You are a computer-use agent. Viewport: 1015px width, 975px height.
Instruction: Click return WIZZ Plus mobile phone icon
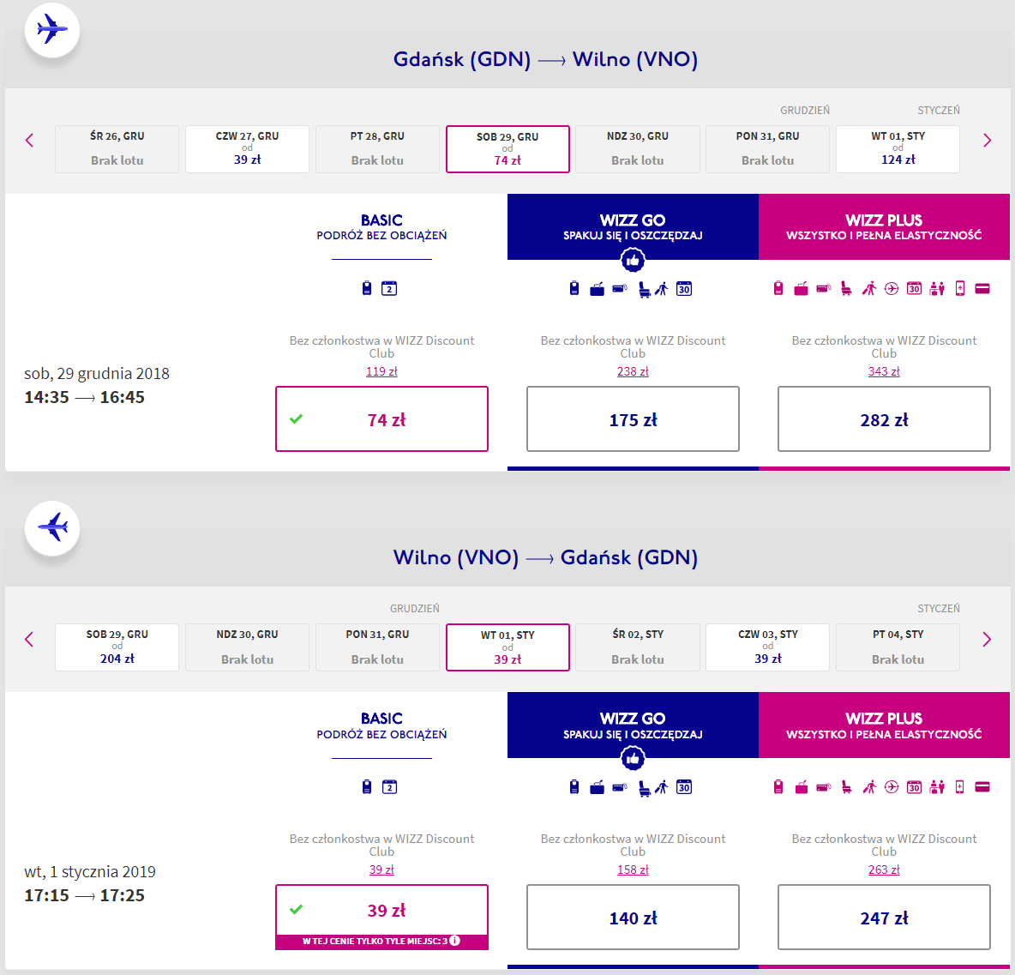(960, 787)
